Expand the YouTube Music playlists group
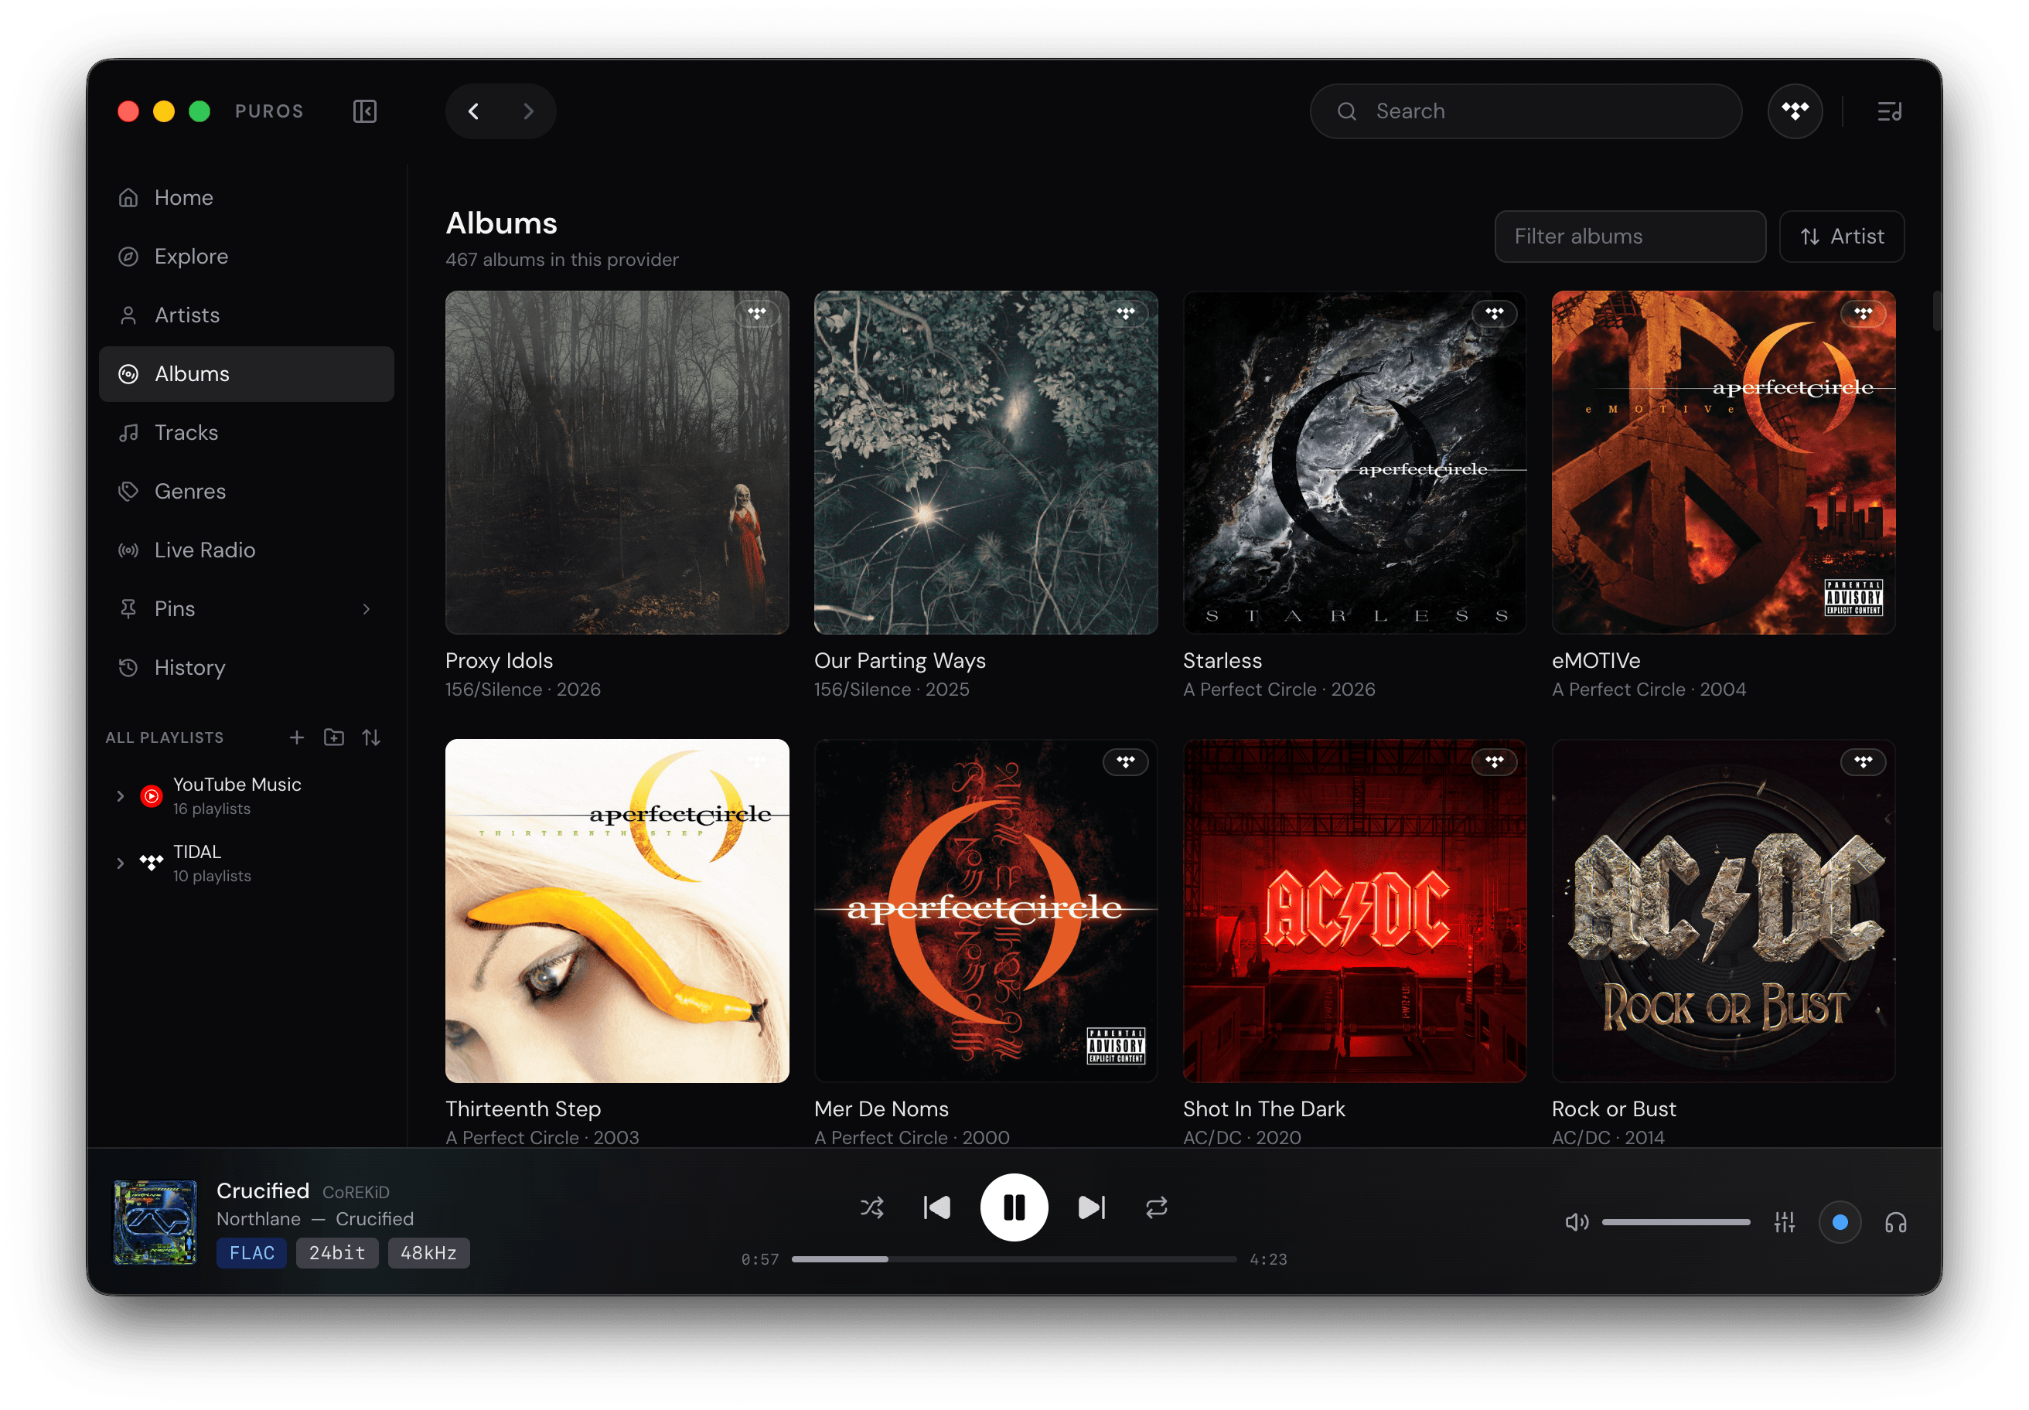2029x1410 pixels. [x=120, y=796]
